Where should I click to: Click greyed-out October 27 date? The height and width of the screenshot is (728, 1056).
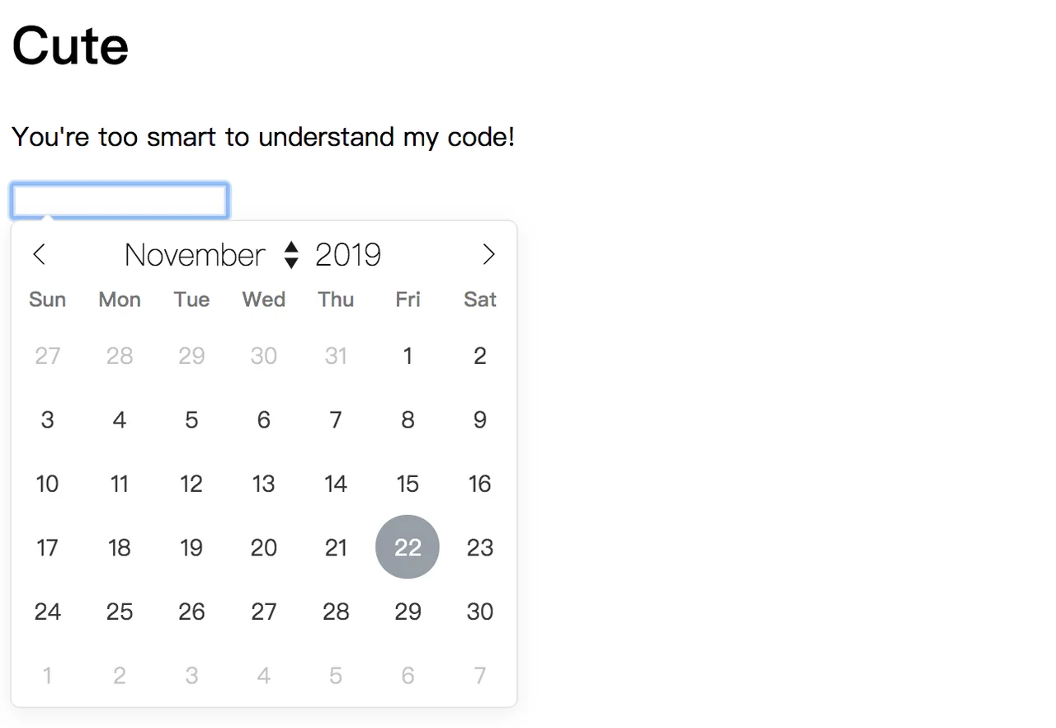coord(47,356)
